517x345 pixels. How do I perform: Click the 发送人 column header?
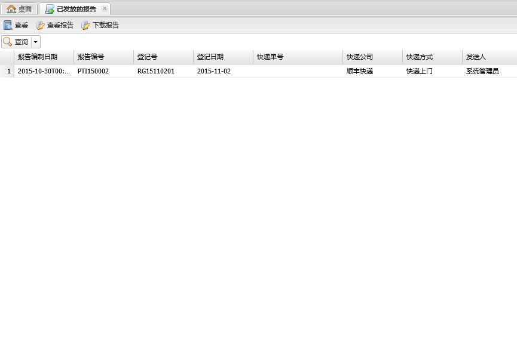pos(476,57)
